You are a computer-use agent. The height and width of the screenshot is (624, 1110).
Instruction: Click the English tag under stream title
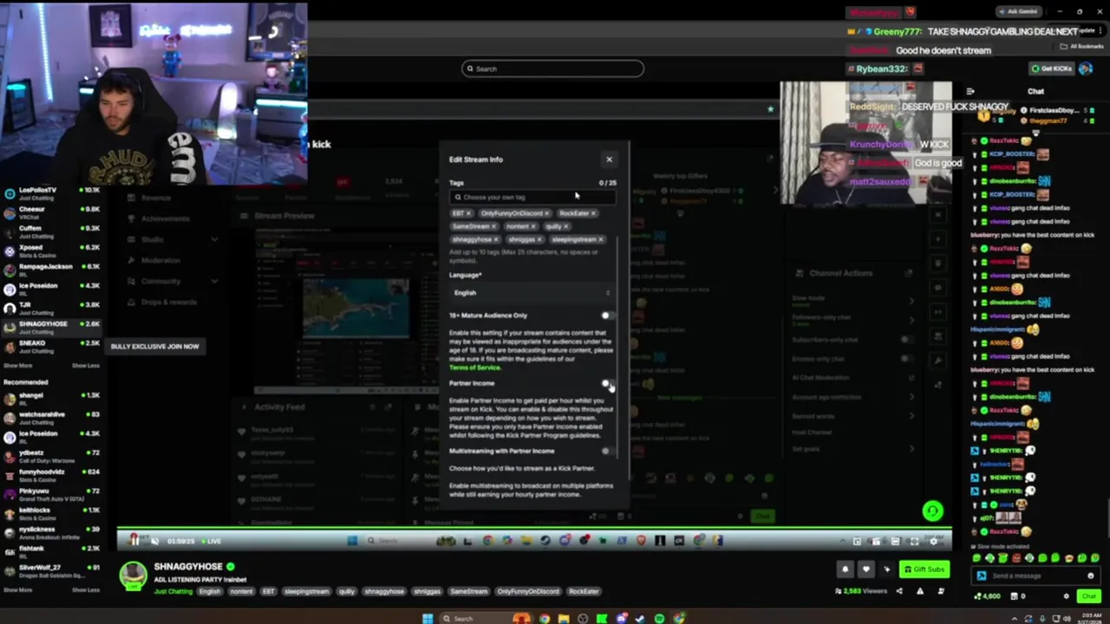tap(210, 591)
